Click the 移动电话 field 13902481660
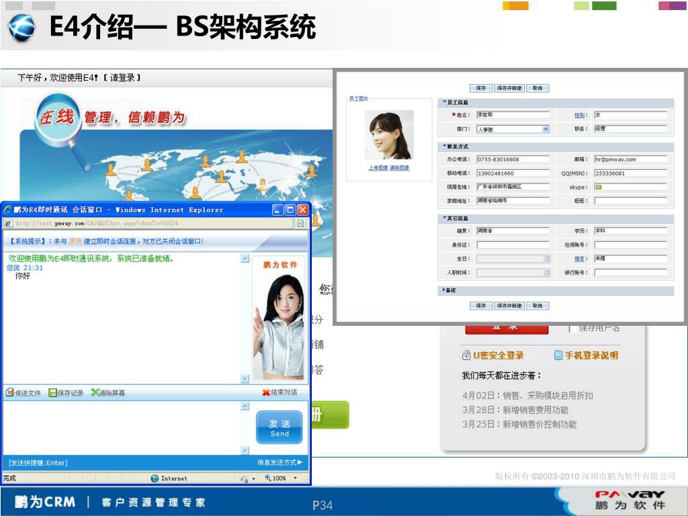The width and height of the screenshot is (688, 516). (x=513, y=173)
